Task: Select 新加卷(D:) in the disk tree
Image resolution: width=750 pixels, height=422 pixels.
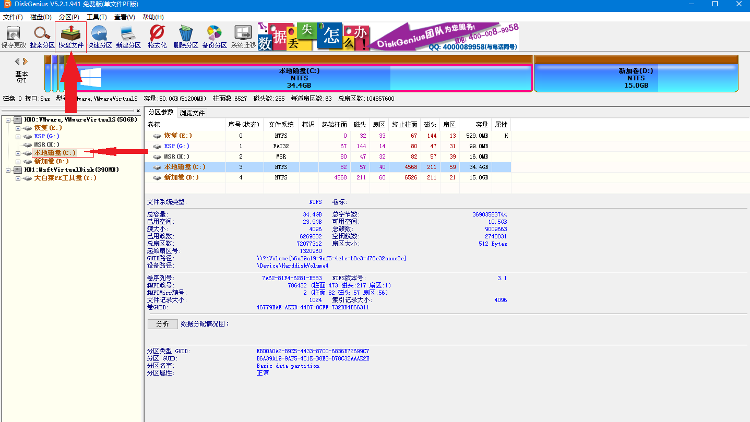Action: (x=51, y=161)
